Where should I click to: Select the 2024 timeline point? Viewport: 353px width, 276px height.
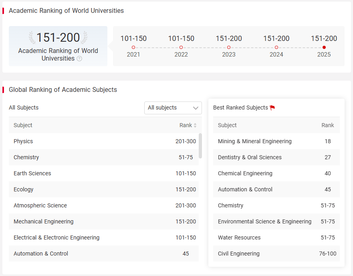click(x=276, y=47)
